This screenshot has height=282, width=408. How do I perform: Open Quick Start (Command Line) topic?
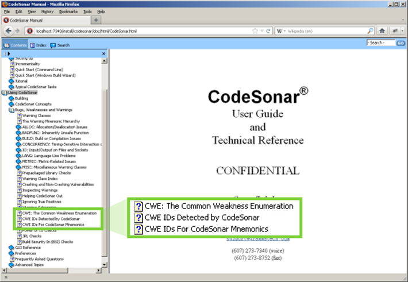coord(39,69)
